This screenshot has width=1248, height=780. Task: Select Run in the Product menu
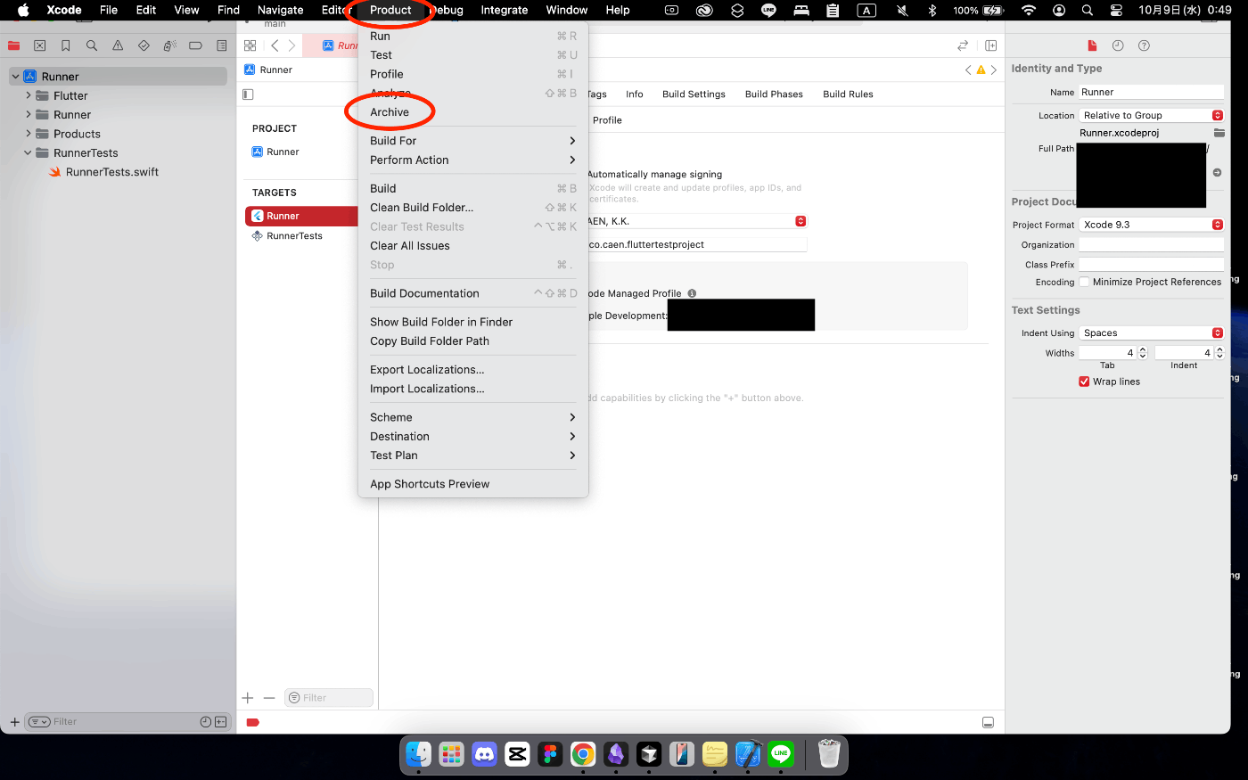point(472,36)
